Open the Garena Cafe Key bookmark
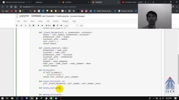Image resolution: width=179 pixels, height=100 pixels. [126, 11]
